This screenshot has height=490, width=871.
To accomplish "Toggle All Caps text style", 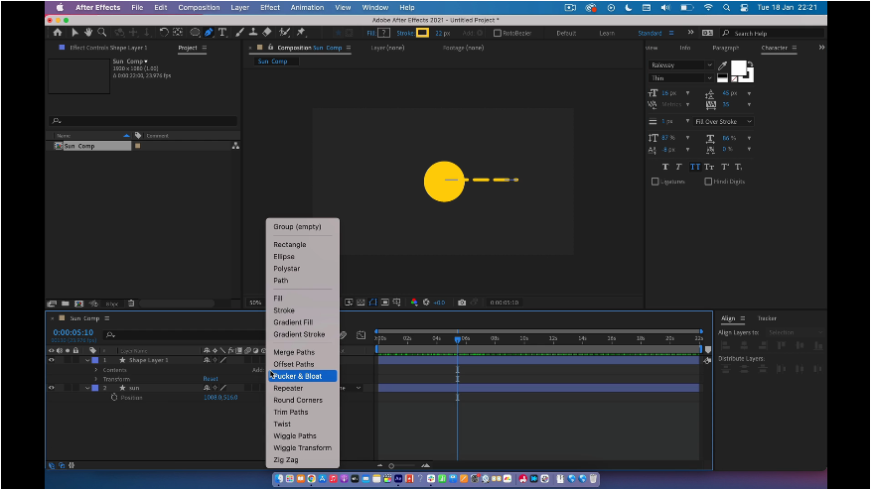I will tap(694, 167).
